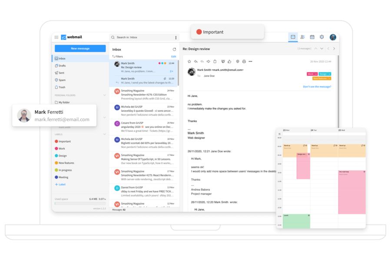Print the Design review email
The height and width of the screenshot is (260, 391).
click(244, 61)
